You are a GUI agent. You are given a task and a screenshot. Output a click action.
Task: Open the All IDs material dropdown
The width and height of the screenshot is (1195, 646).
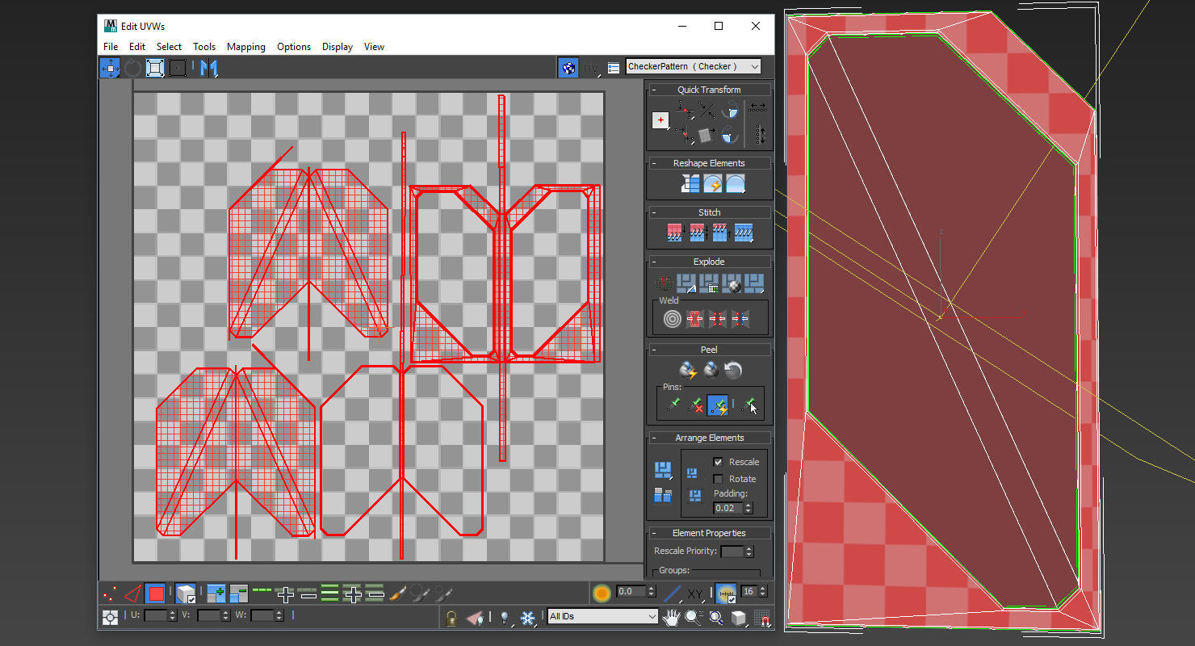click(x=603, y=617)
